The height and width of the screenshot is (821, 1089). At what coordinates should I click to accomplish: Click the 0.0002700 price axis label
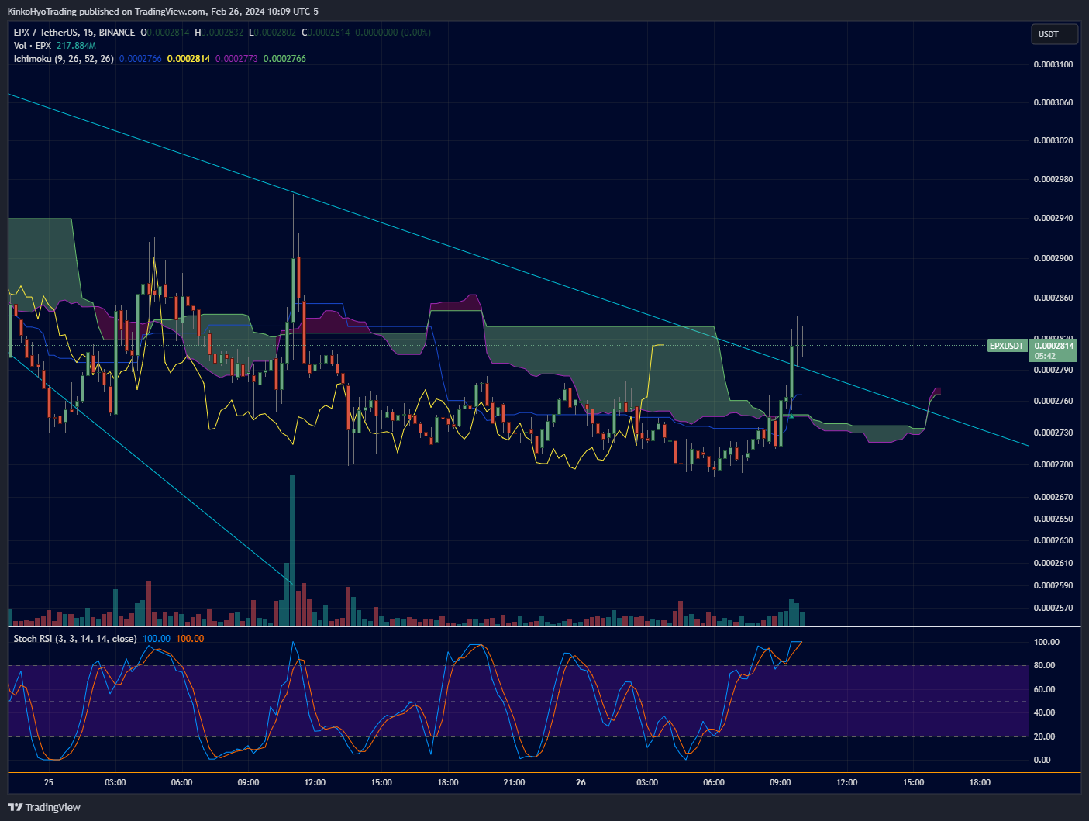1053,464
